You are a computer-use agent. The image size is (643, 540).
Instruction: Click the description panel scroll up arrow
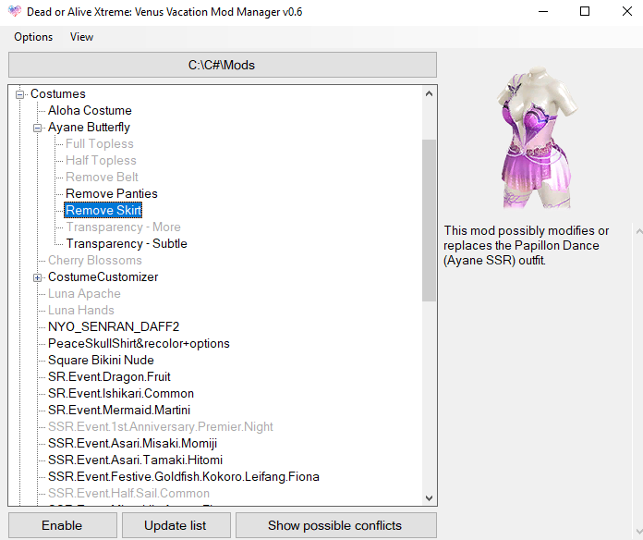639,231
